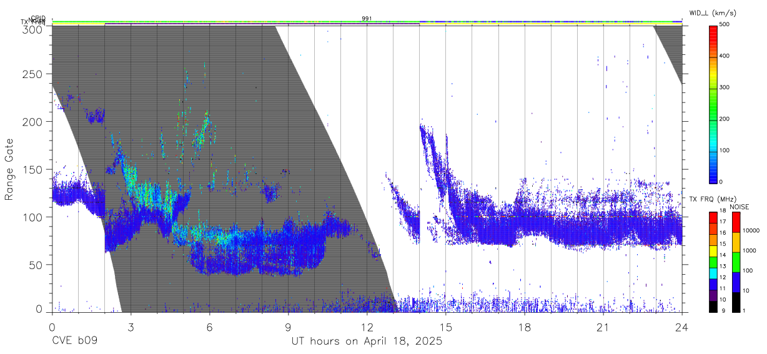Click the WID velocity spectral color bar
Image resolution: width=767 pixels, height=354 pixels.
pos(713,104)
